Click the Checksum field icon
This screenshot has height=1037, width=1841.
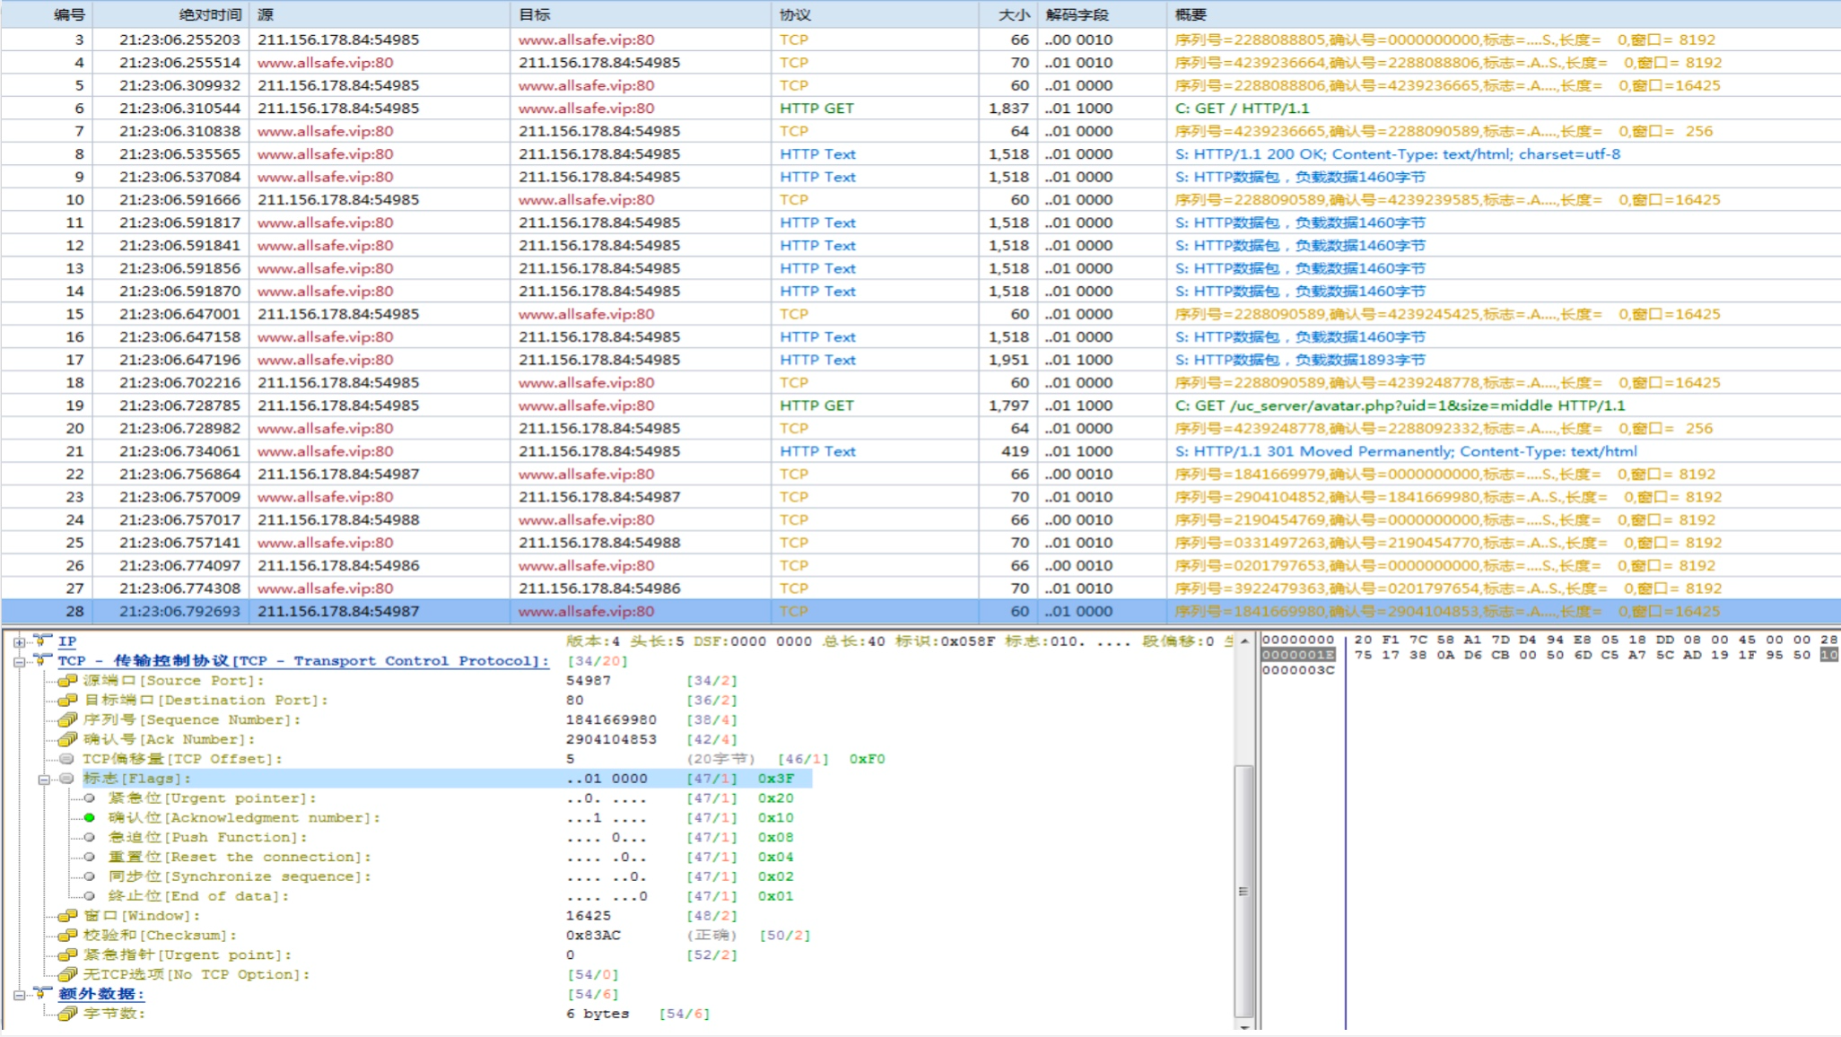tap(67, 936)
